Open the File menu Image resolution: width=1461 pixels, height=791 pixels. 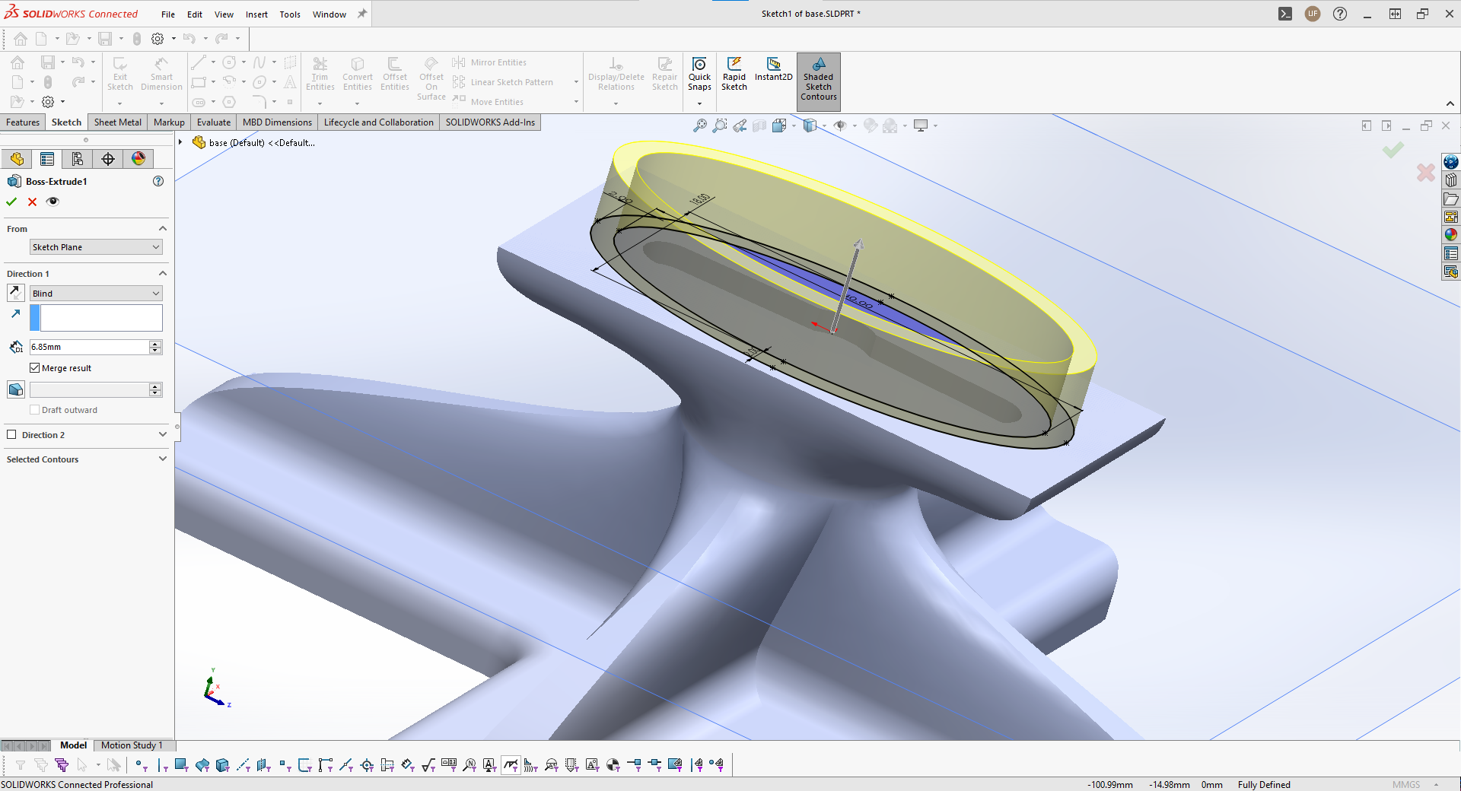click(x=168, y=14)
